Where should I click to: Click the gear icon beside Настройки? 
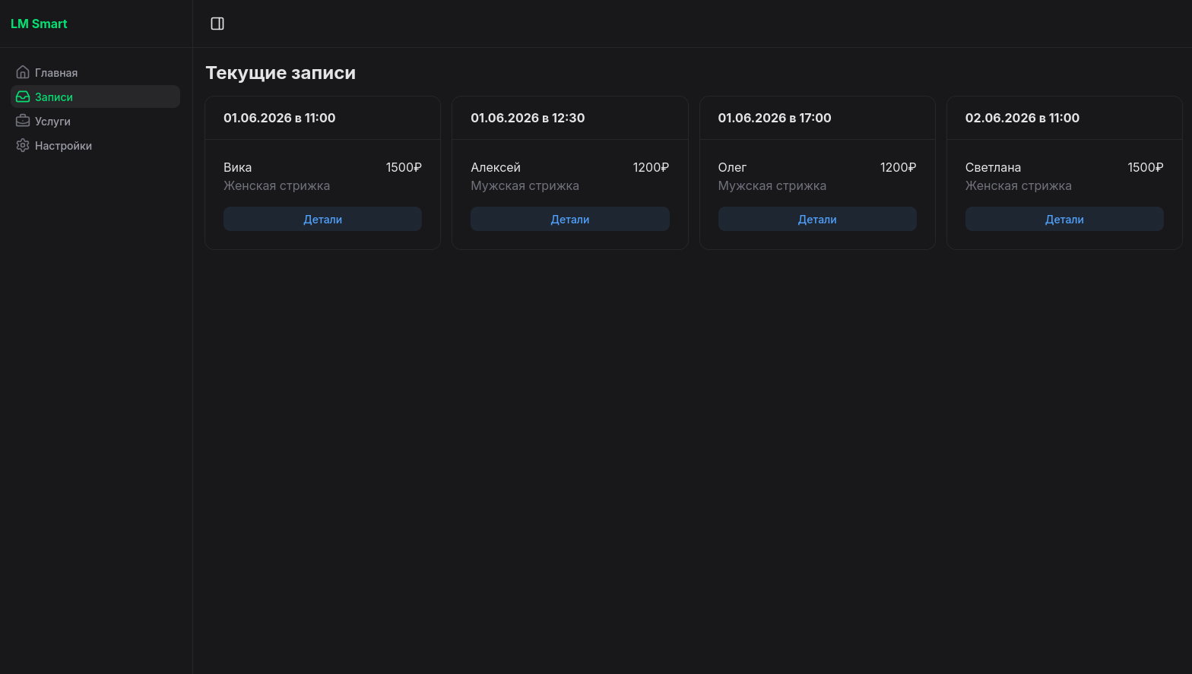coord(23,145)
